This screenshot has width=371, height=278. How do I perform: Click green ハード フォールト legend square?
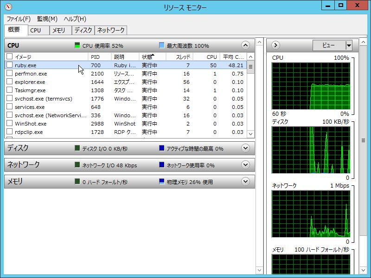click(77, 182)
